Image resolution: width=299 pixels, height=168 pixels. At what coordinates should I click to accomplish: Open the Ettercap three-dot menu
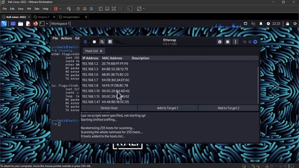point(235,42)
